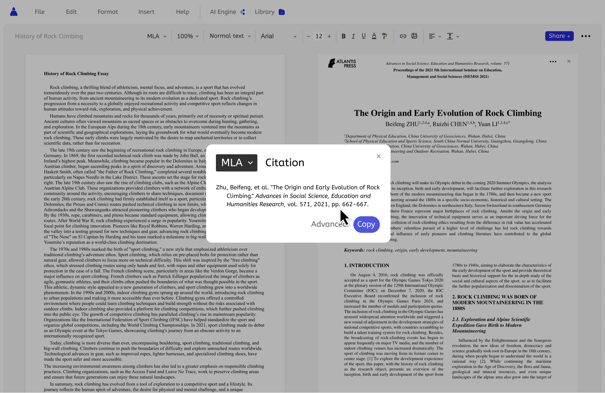
Task: Click the AI Engine sparkle icon
Action: click(242, 12)
